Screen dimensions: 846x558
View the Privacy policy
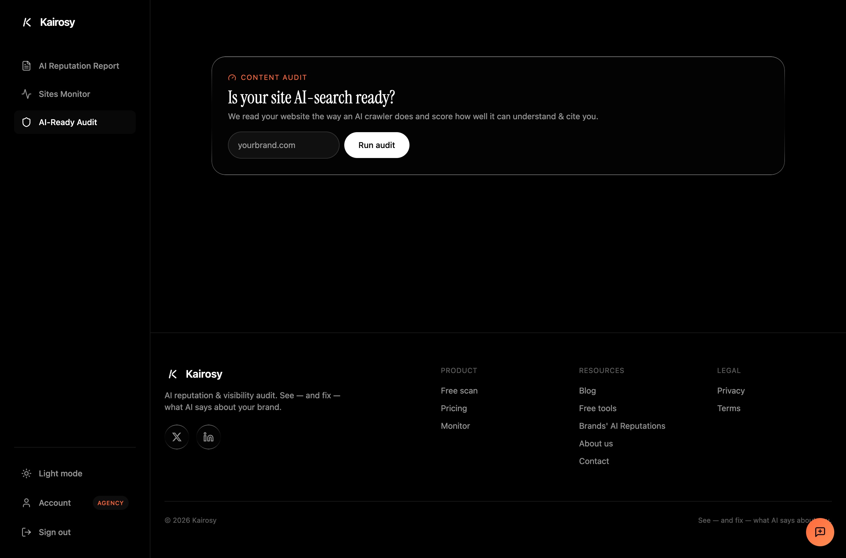731,391
